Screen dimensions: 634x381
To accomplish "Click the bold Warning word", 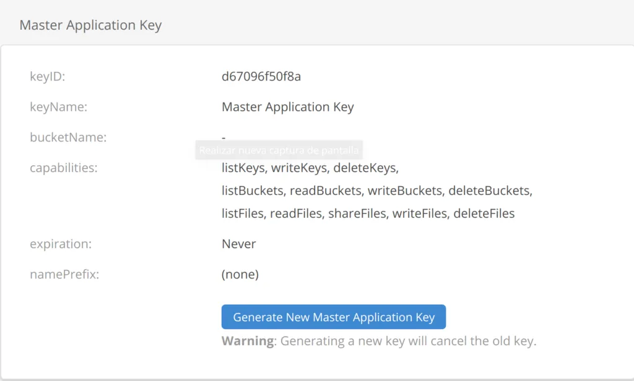I will (248, 341).
